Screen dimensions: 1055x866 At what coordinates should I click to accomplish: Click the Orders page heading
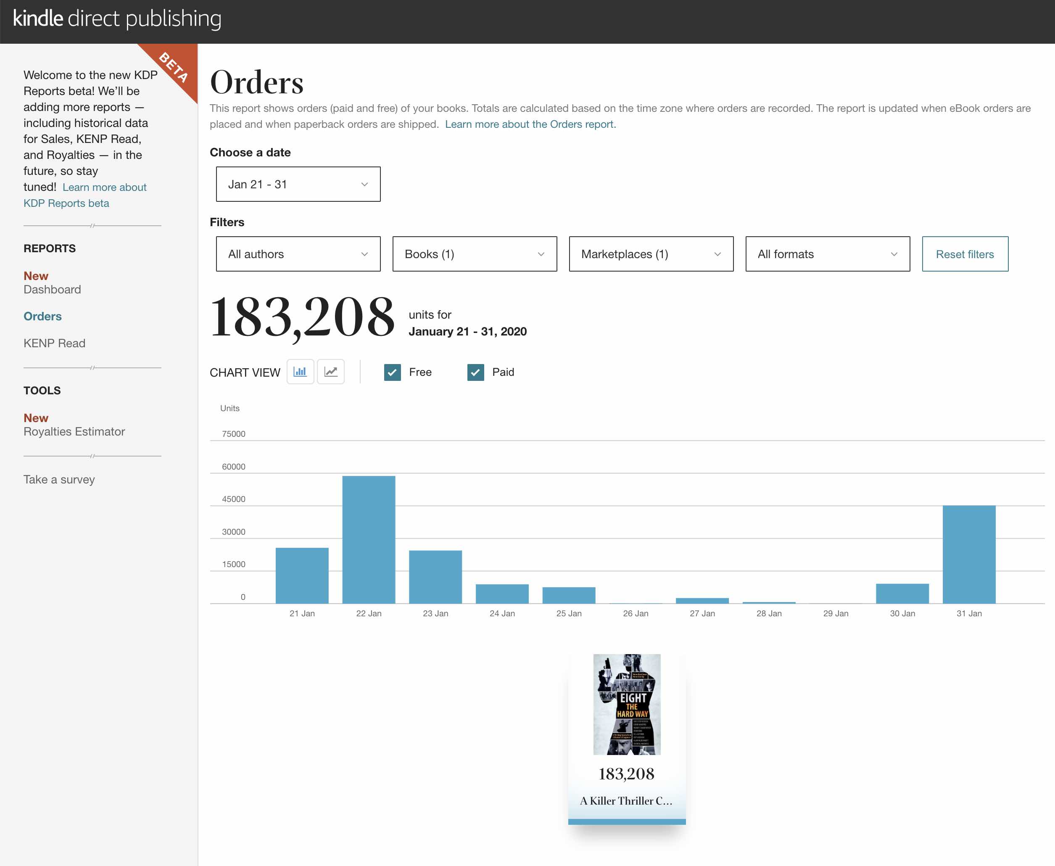coord(257,82)
